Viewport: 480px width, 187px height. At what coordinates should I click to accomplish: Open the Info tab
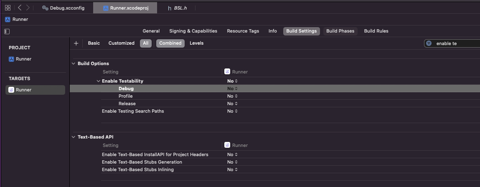click(x=273, y=31)
